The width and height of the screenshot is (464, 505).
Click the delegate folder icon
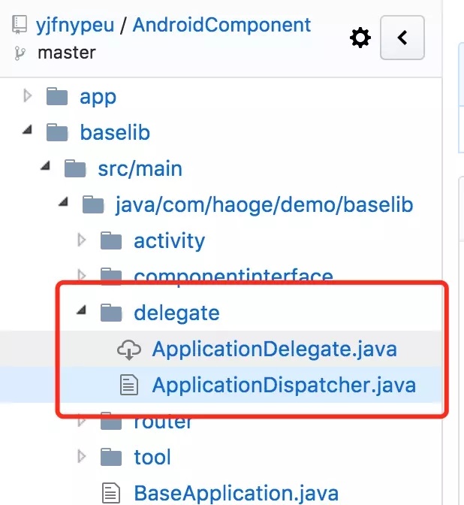pyautogui.click(x=111, y=313)
